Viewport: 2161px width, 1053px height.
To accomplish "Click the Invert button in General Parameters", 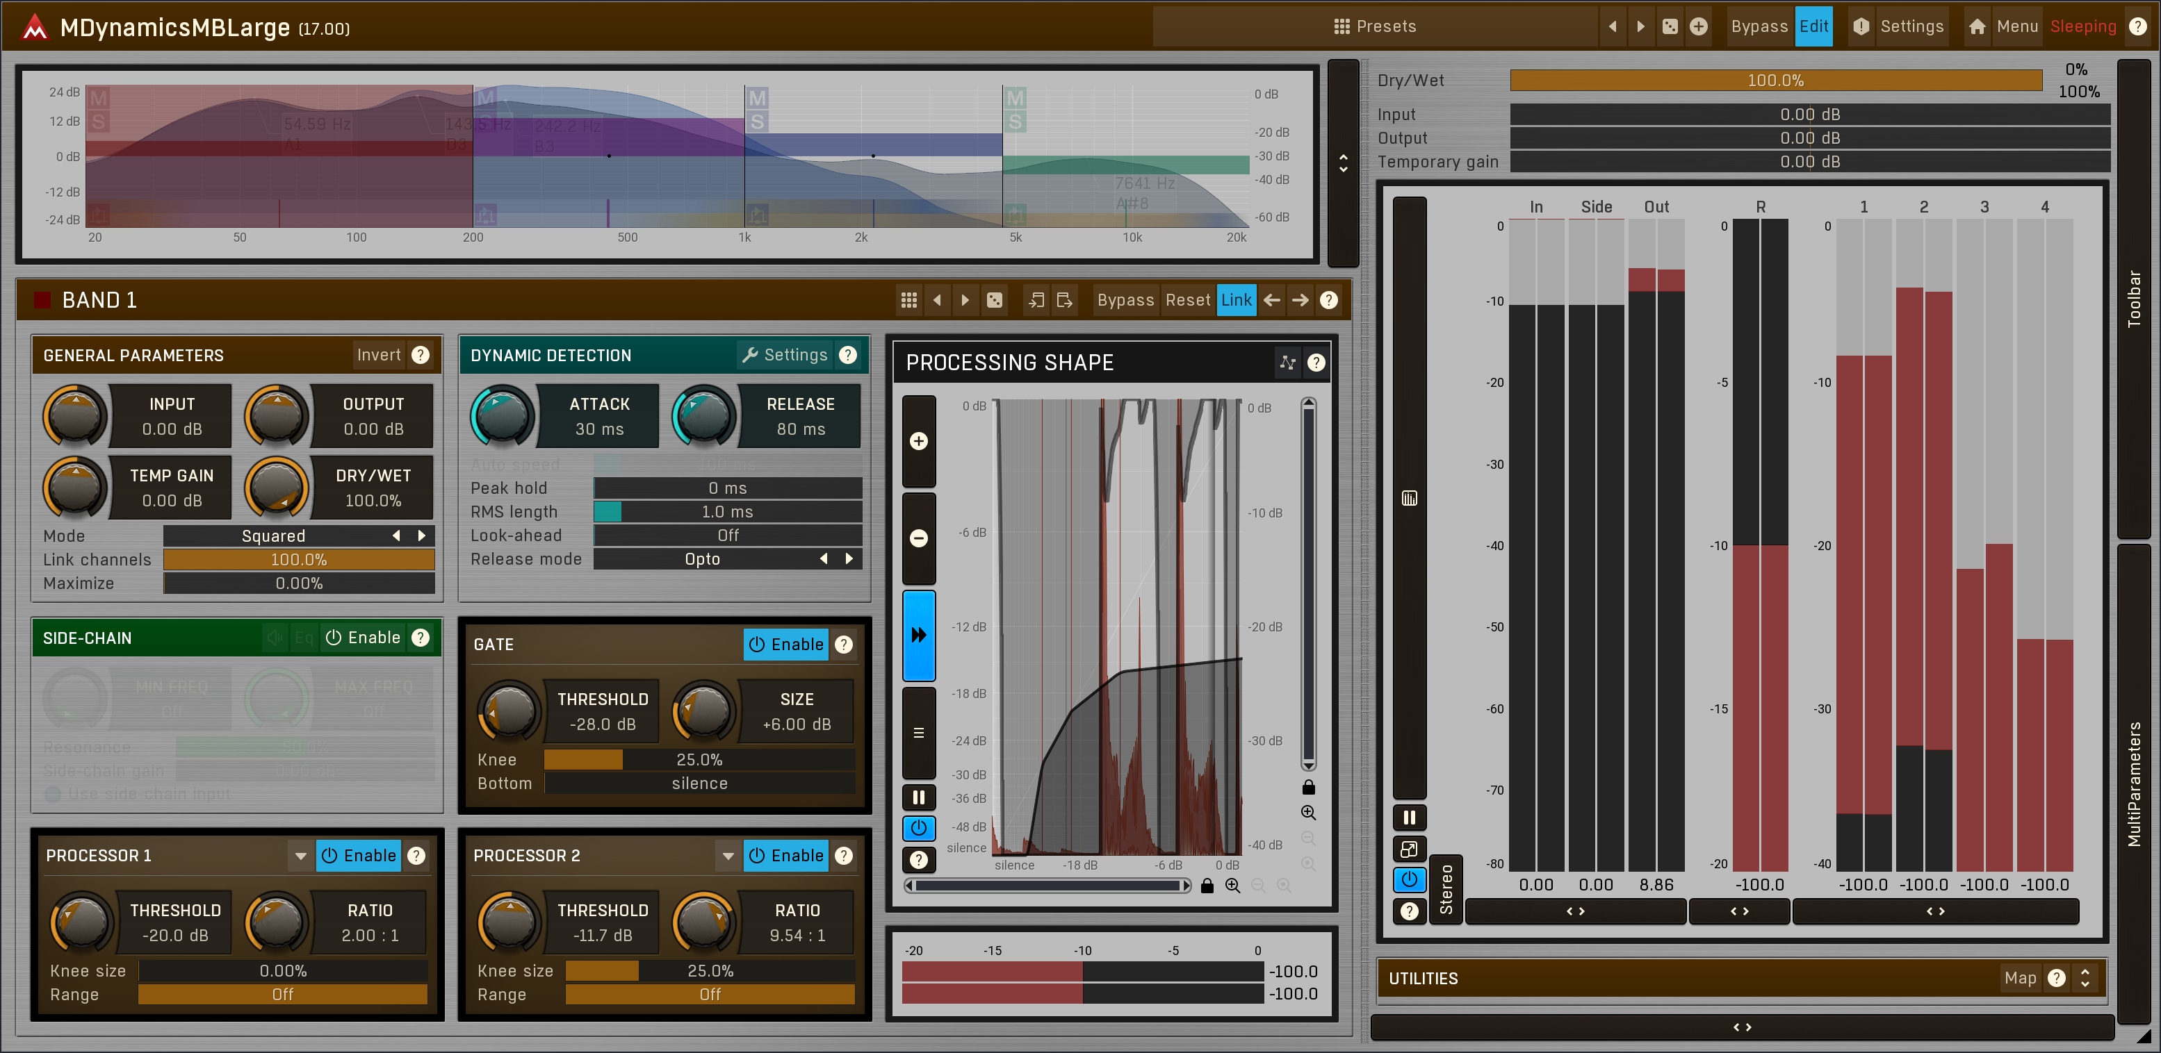I will point(378,355).
